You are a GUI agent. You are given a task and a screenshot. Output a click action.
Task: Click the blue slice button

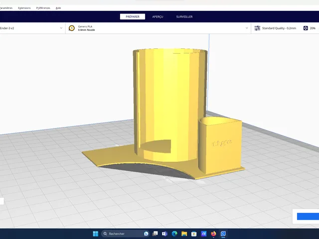click(308, 217)
